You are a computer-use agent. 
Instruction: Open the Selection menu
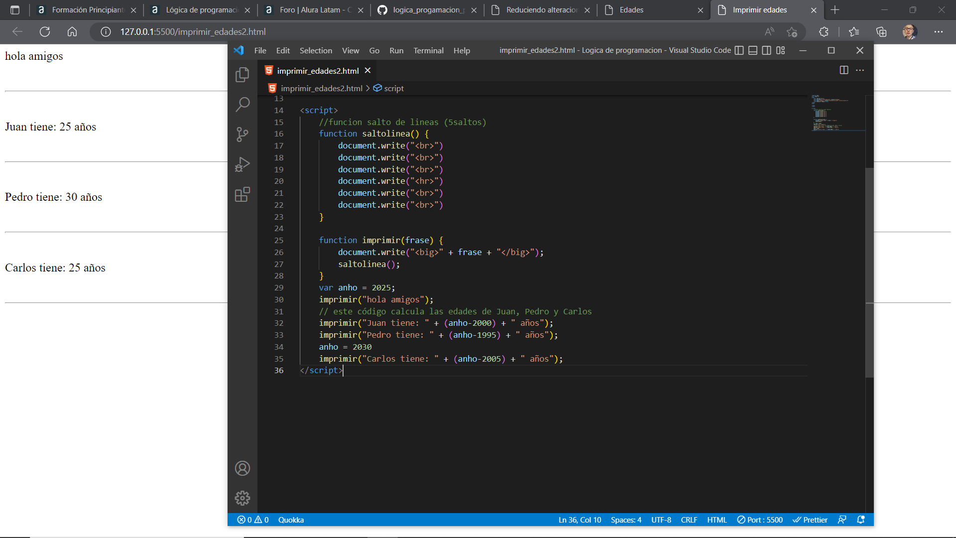point(316,50)
